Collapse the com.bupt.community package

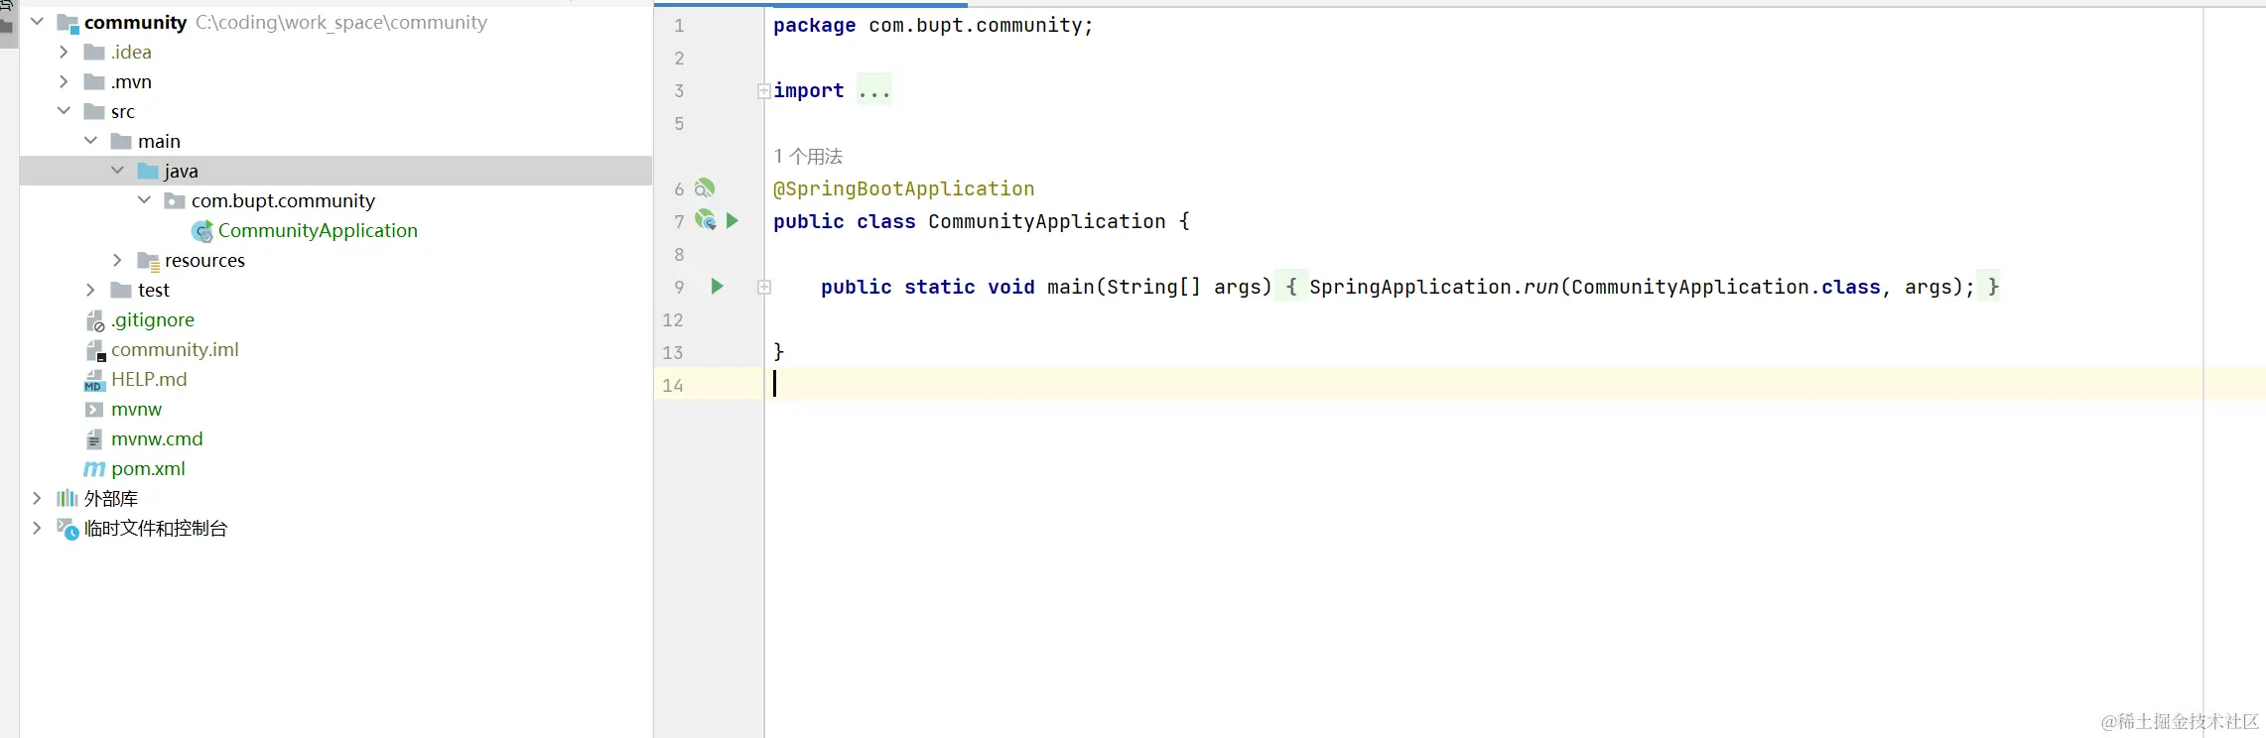point(144,199)
